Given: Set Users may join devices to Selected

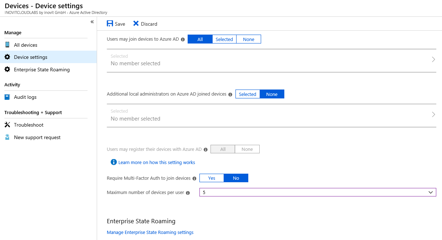Looking at the screenshot, I should [224, 39].
